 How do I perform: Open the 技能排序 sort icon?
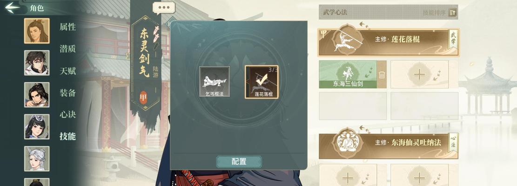453,13
